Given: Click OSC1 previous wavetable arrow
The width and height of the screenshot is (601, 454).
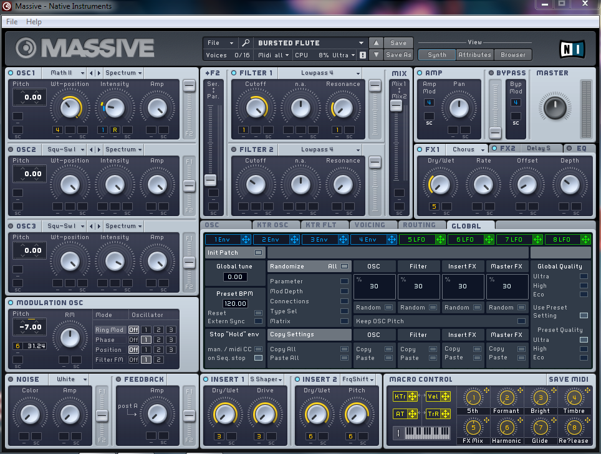Looking at the screenshot, I should click(91, 73).
